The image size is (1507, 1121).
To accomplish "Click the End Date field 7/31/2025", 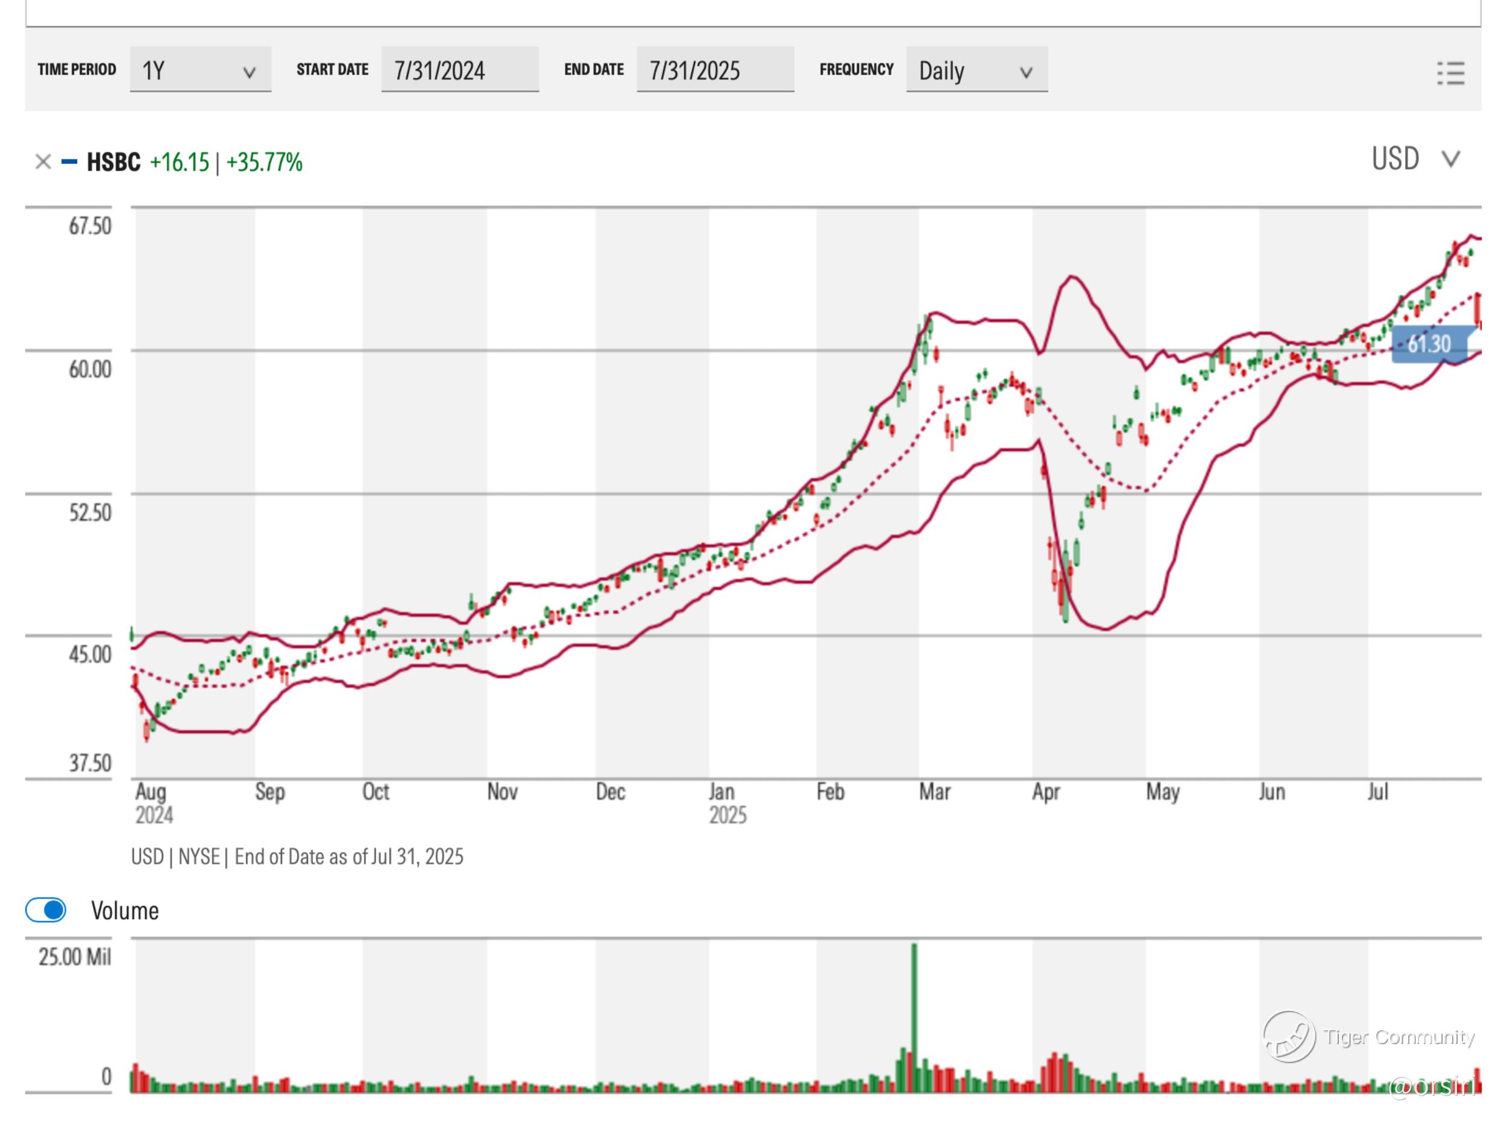I will point(714,70).
